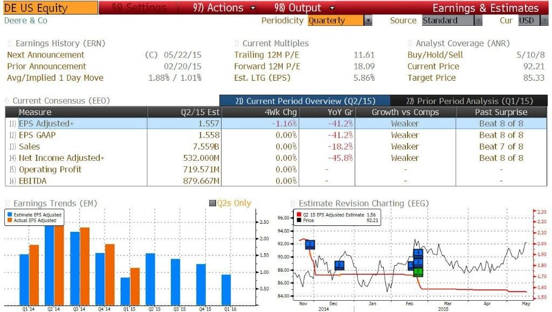Click the Deere & Co company name

(26, 20)
